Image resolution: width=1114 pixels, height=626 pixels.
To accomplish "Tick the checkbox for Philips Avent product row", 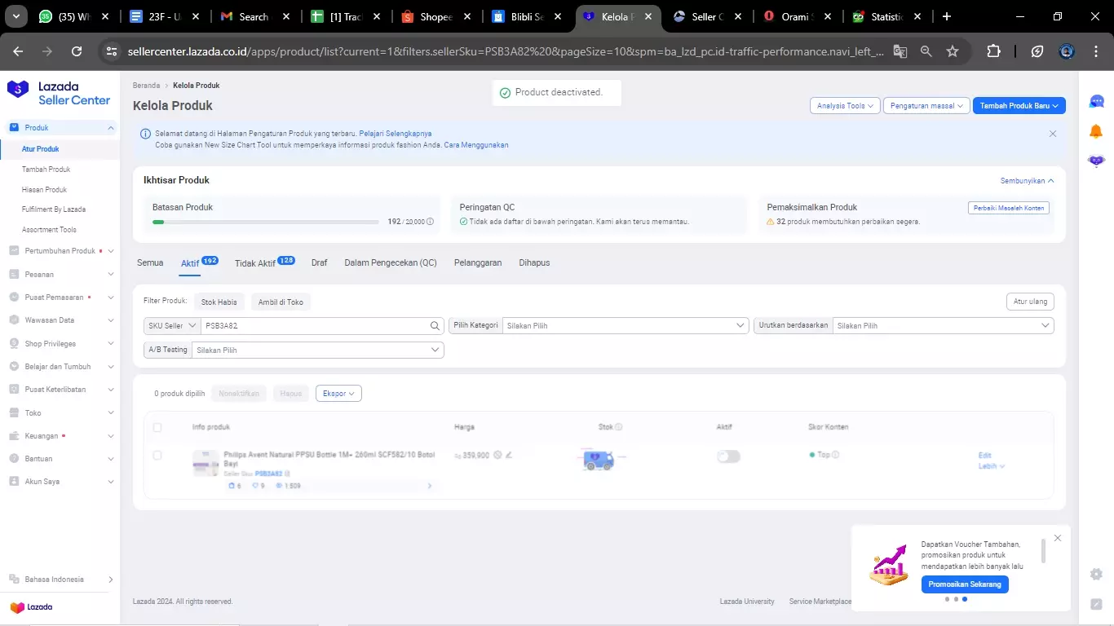I will [157, 456].
